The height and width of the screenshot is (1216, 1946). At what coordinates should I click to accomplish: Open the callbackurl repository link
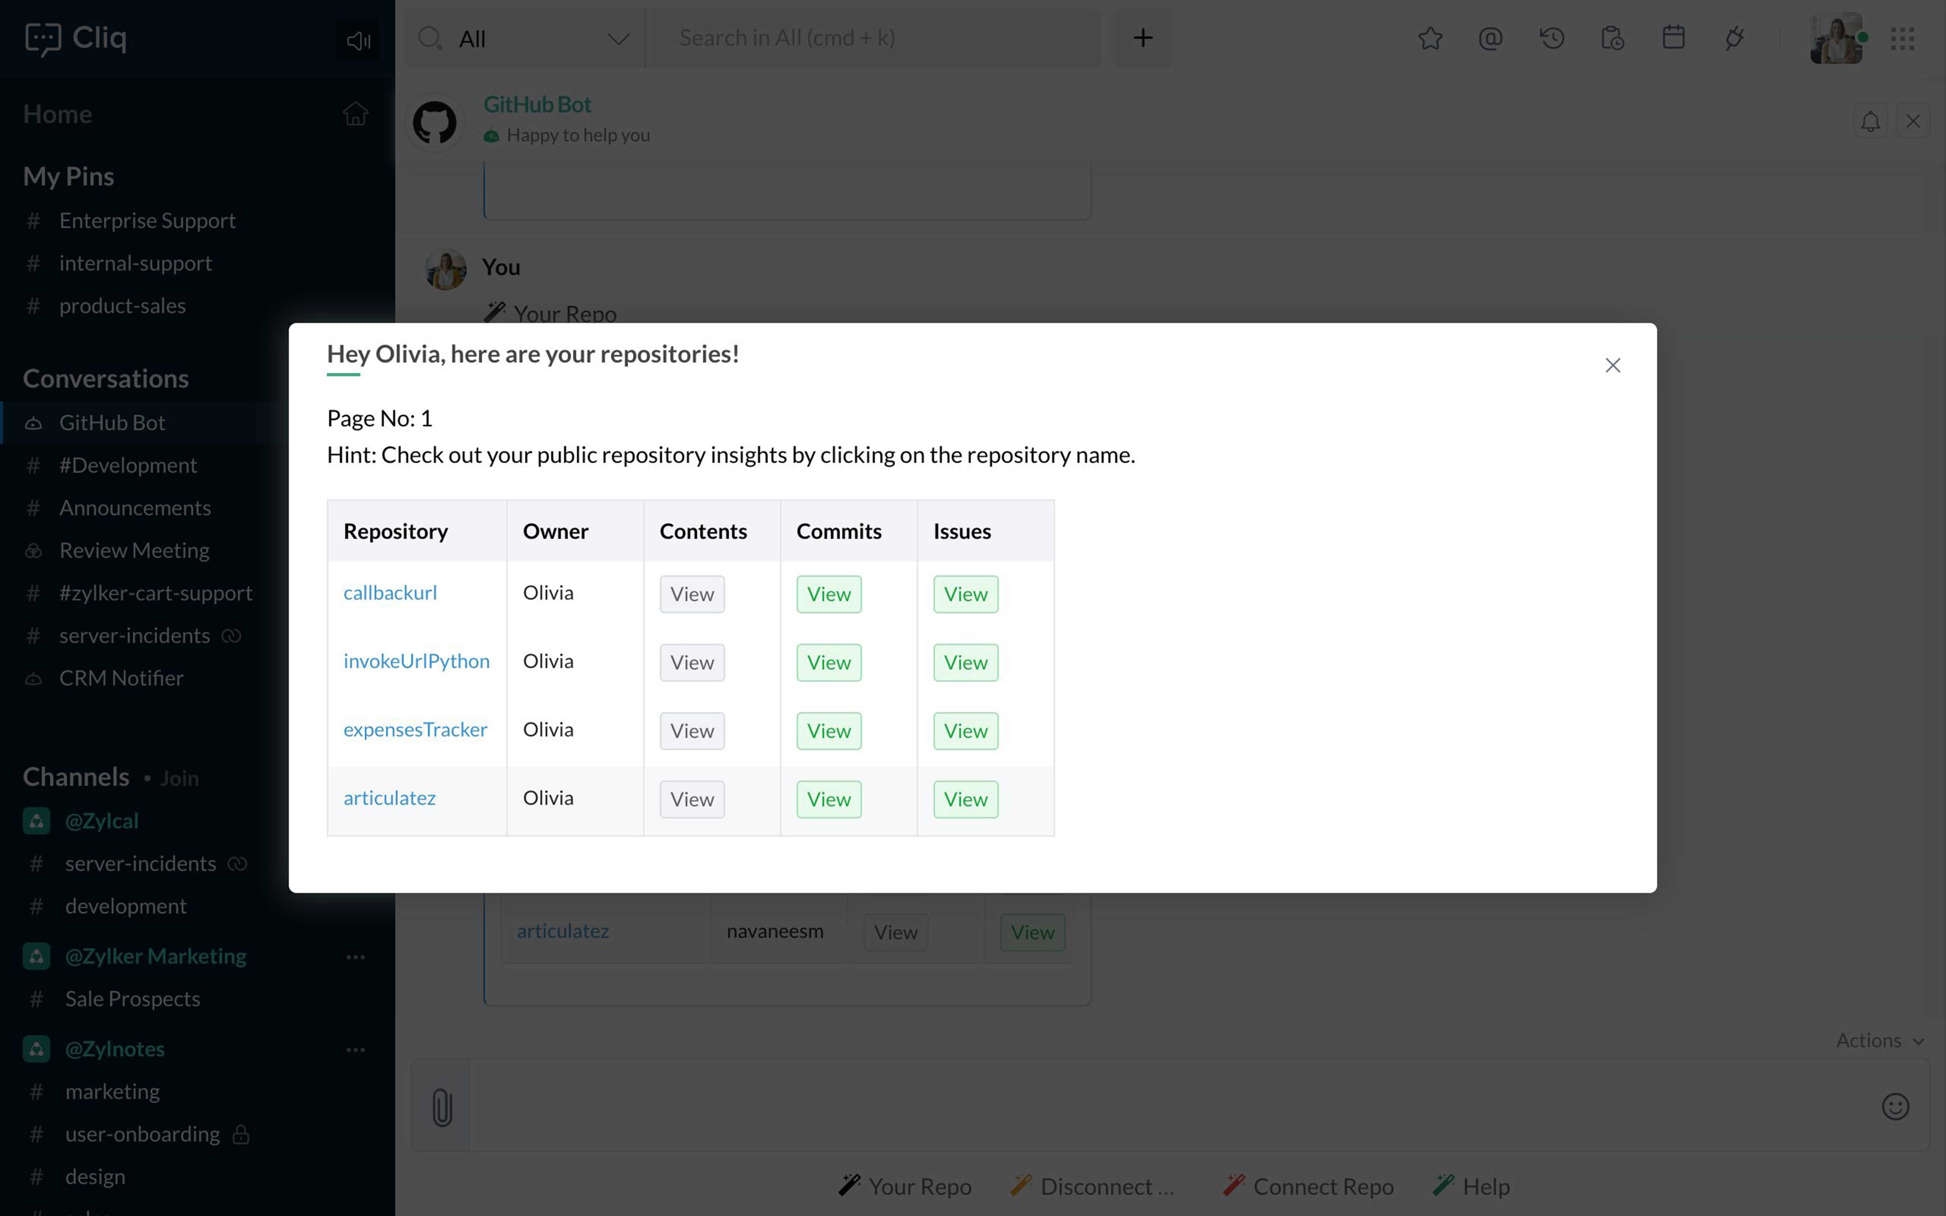click(390, 593)
